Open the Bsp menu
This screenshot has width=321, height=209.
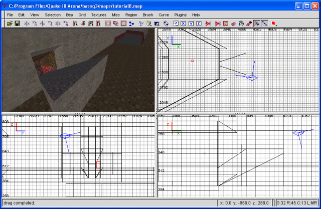click(x=69, y=15)
